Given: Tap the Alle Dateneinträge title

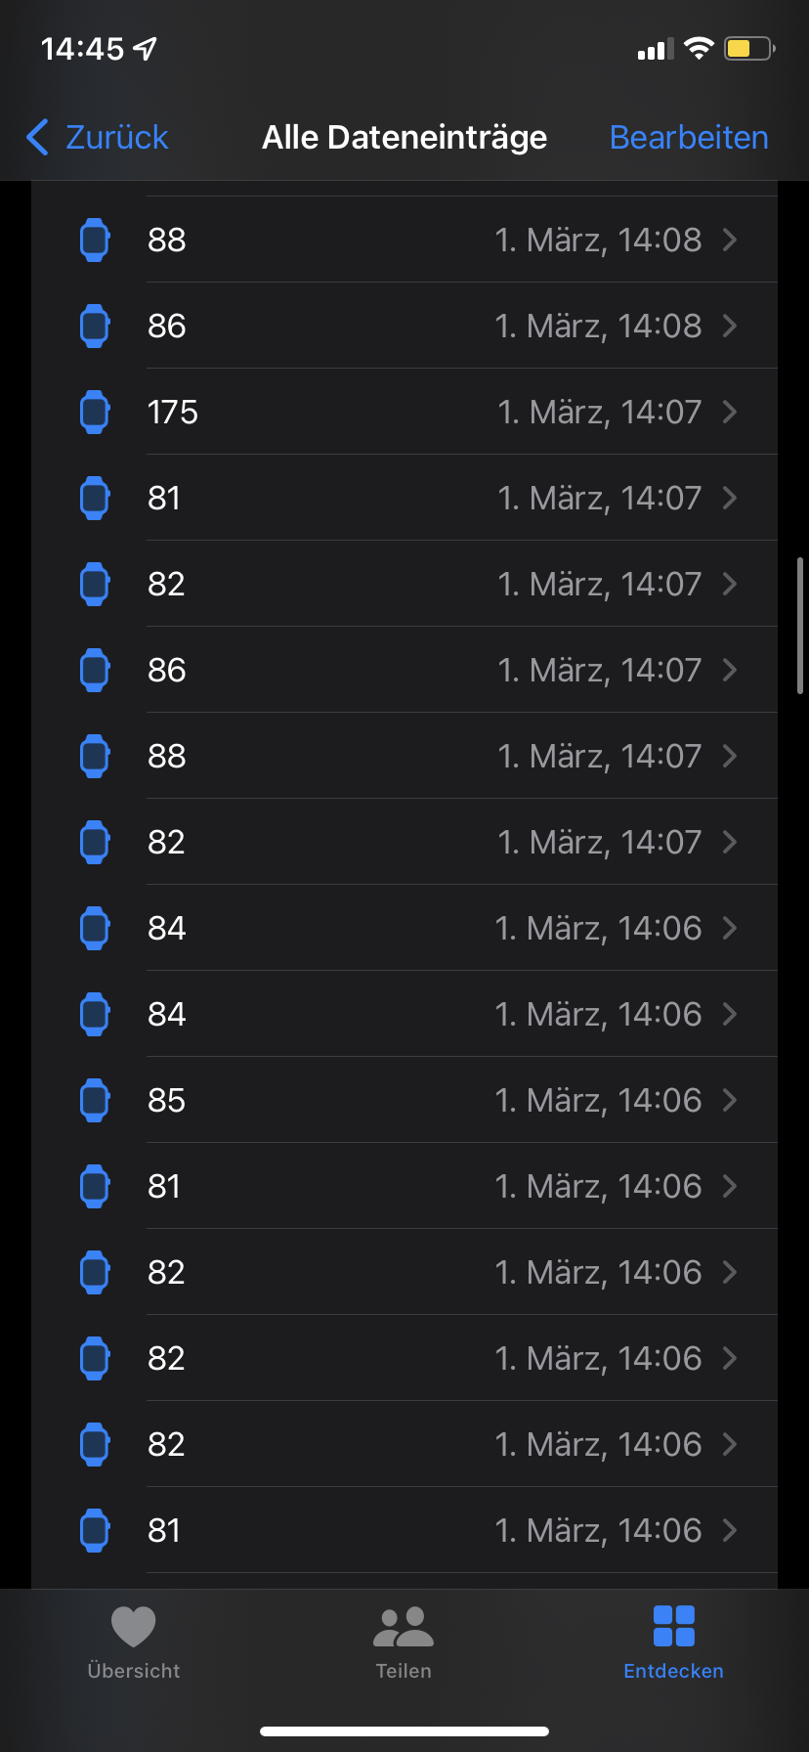Looking at the screenshot, I should point(404,138).
